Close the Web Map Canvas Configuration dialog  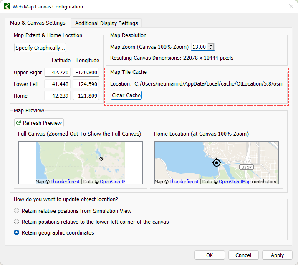tap(290, 7)
